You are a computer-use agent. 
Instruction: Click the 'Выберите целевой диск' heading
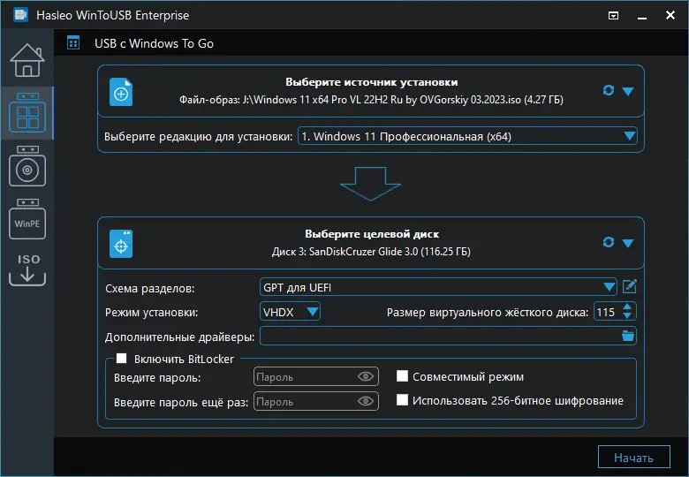(x=372, y=234)
